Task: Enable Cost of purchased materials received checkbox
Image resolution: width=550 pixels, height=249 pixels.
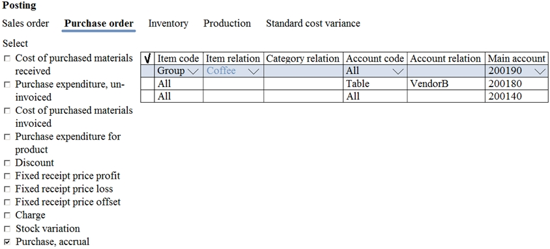Action: (x=7, y=59)
